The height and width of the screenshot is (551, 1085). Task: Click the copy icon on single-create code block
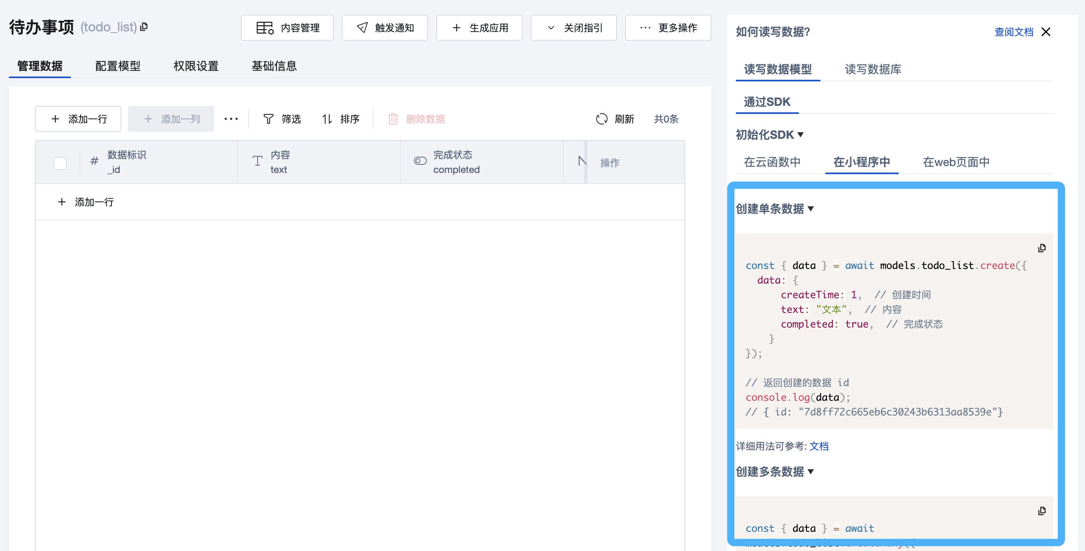click(1041, 248)
